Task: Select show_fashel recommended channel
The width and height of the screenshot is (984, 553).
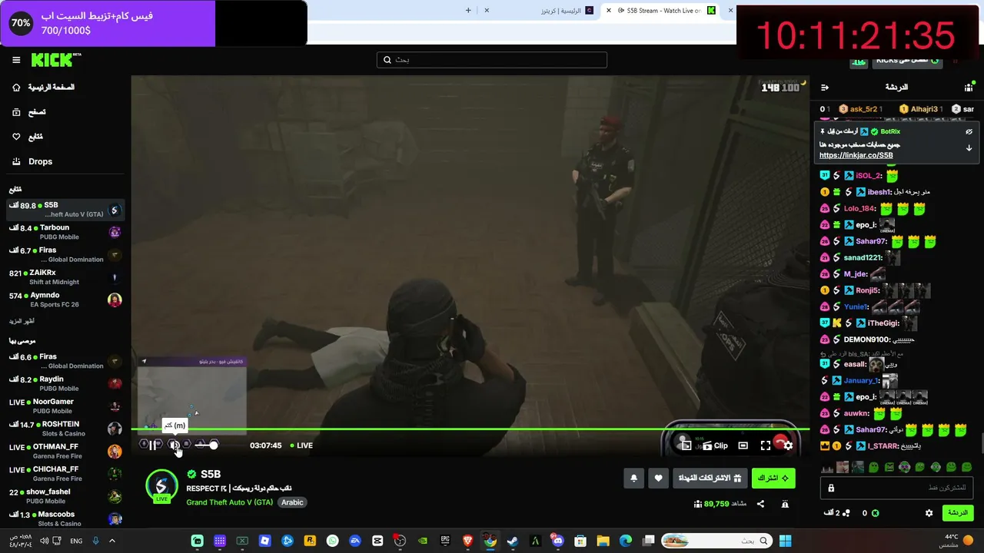Action: point(65,496)
